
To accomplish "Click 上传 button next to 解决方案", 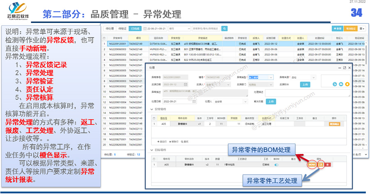I will coord(271,101).
